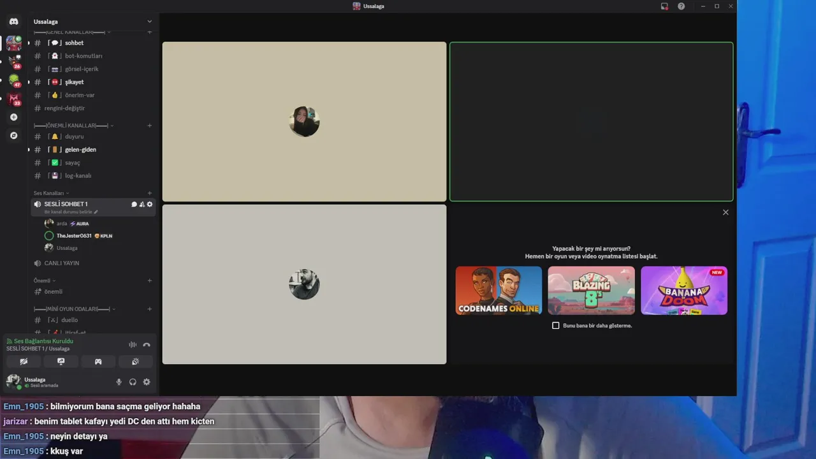Open the sayaç channel
This screenshot has width=816, height=459.
click(x=93, y=163)
